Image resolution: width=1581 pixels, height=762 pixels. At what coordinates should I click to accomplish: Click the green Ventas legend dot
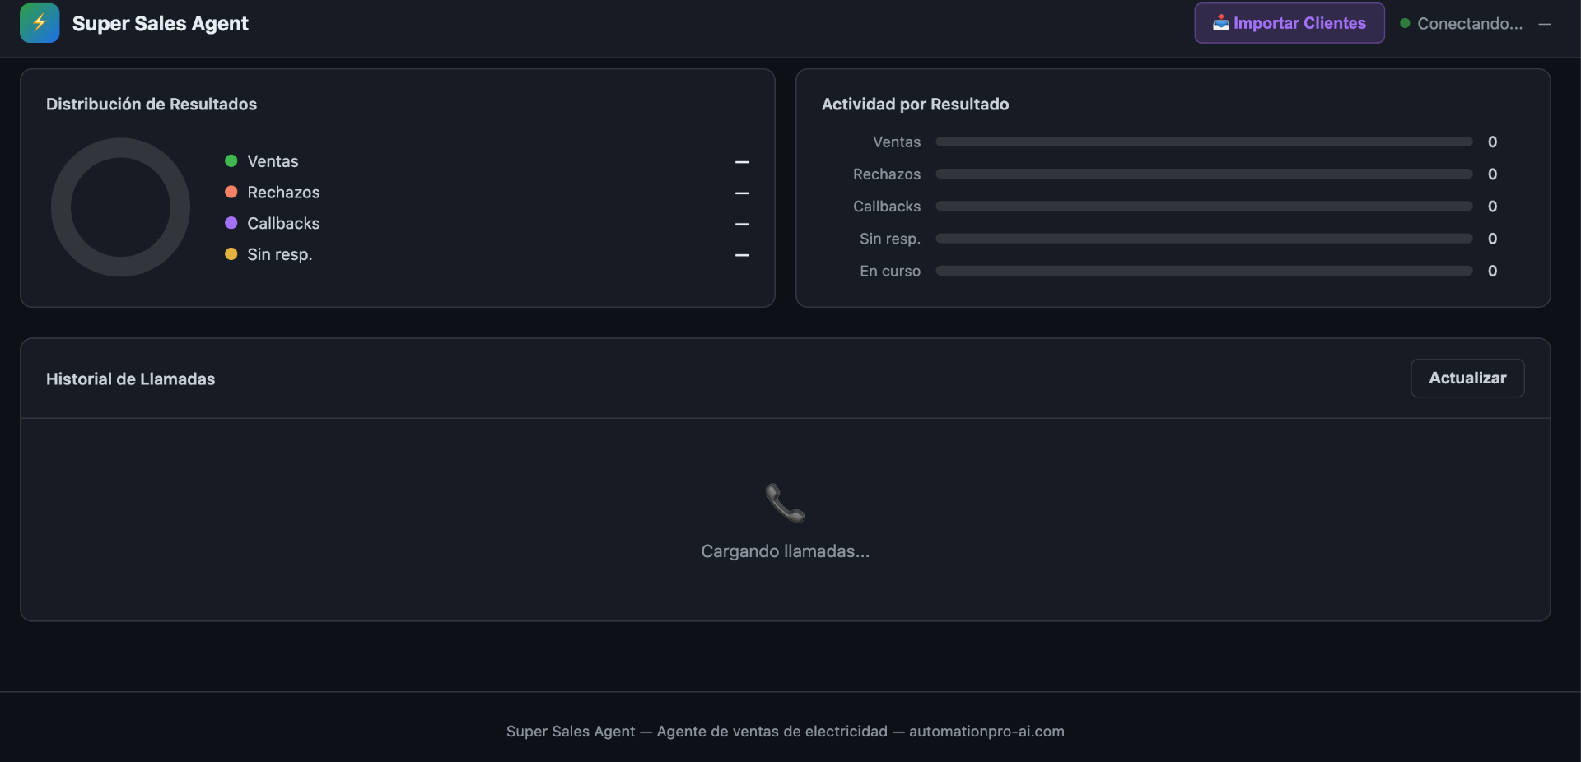[x=231, y=160]
